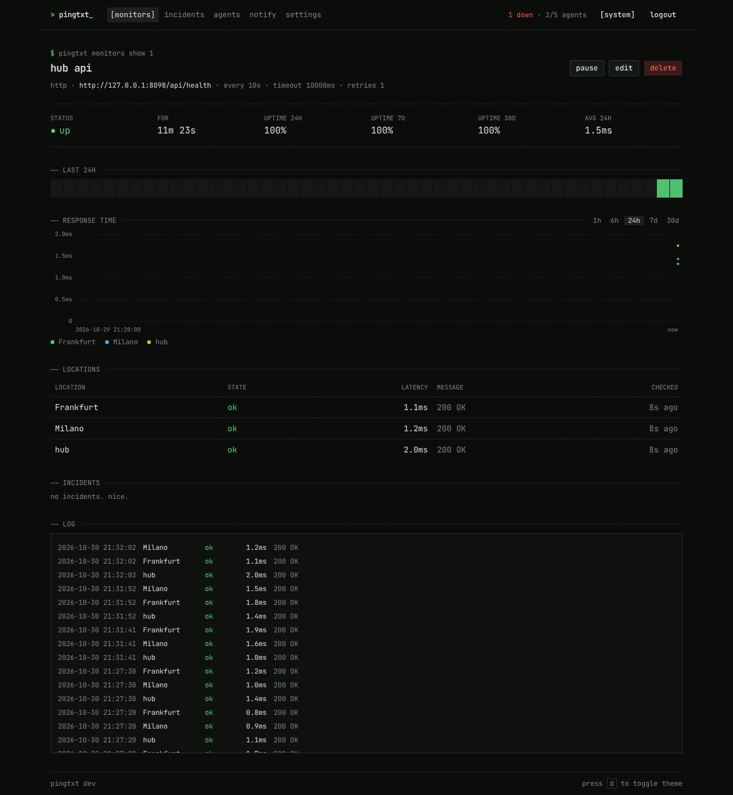Viewport: 733px width, 795px height.
Task: Click the last green uptime bar segment
Action: (676, 188)
